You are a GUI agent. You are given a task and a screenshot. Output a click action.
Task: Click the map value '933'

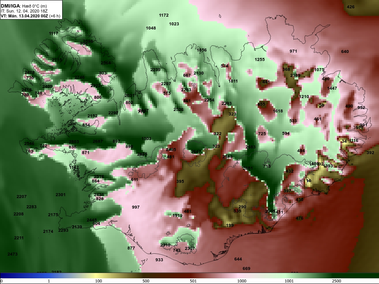coord(159,260)
